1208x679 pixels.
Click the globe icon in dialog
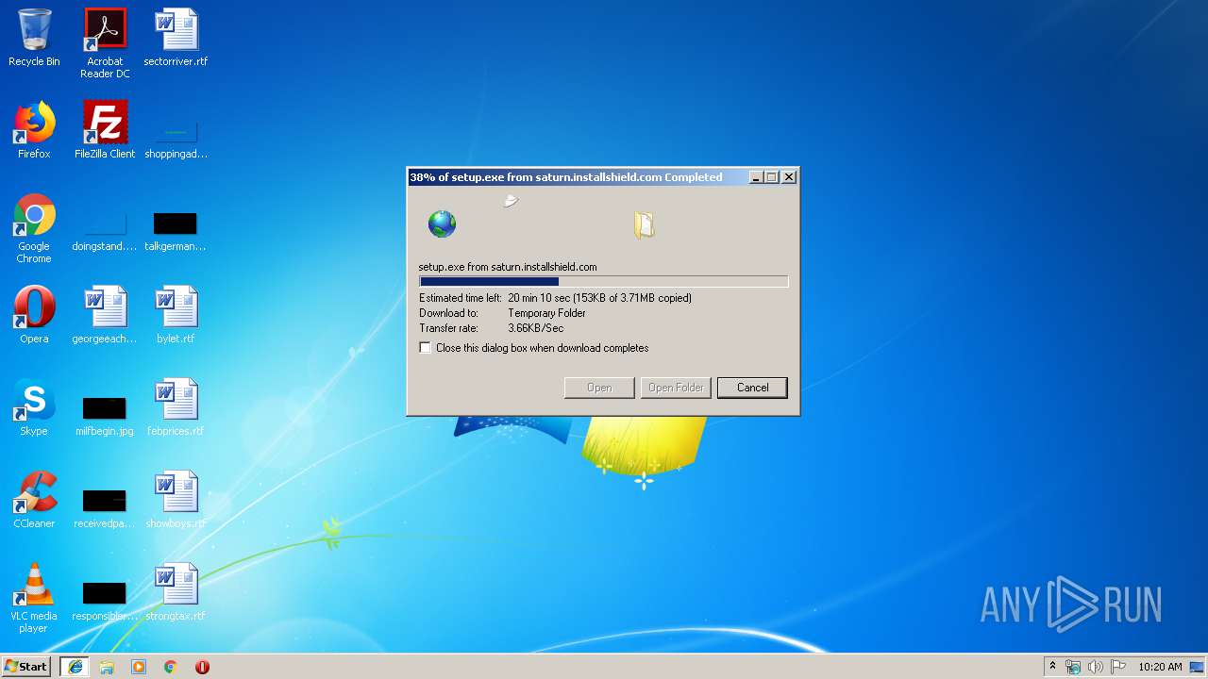tap(442, 224)
